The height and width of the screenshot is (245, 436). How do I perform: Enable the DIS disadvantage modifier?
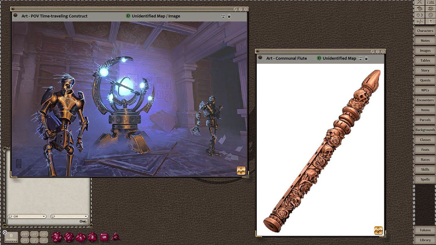[25, 240]
